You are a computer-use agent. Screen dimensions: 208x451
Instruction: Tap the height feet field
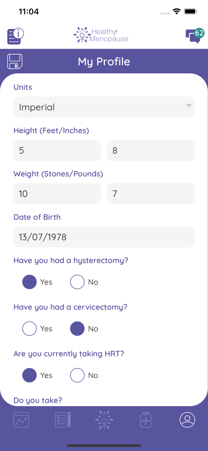57,150
